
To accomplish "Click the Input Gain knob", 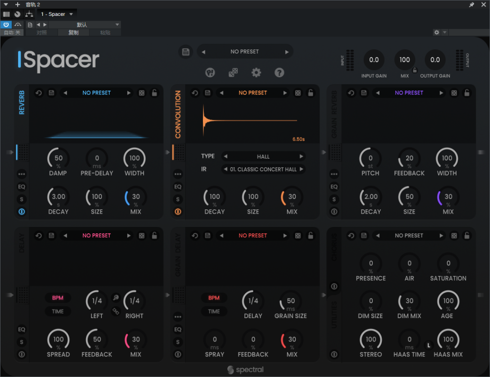I will click(374, 60).
